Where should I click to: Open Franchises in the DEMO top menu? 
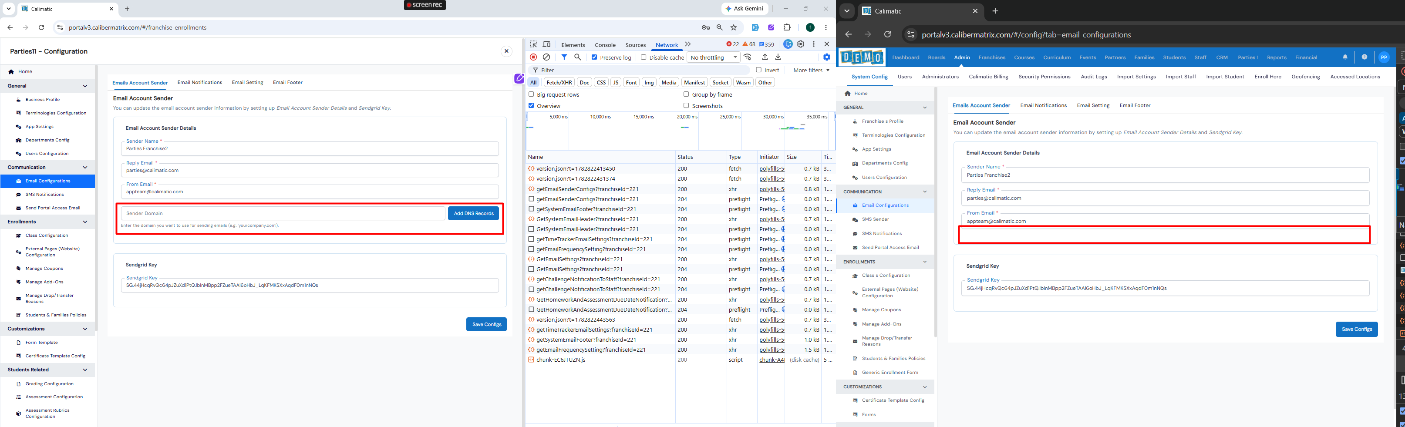tap(991, 57)
